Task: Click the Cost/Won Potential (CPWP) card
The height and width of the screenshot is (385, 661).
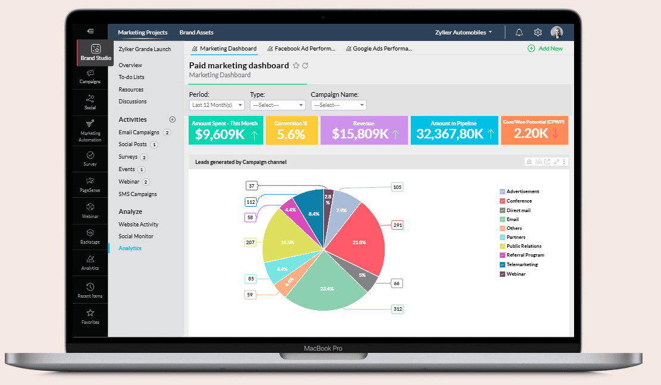Action: click(x=535, y=131)
